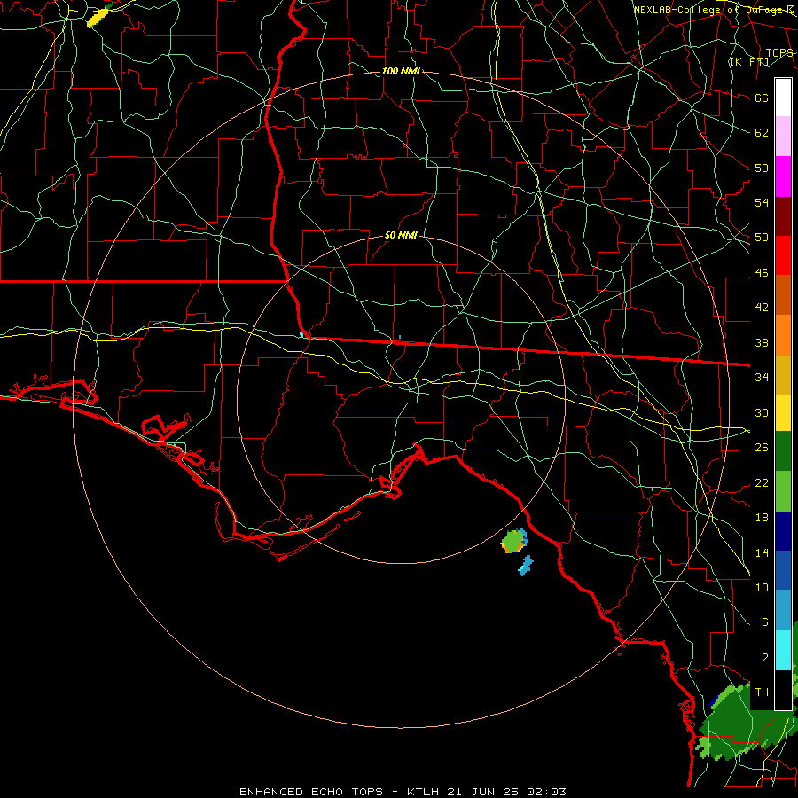Click the light blue 14 K FT swatch
The width and height of the screenshot is (798, 798).
[783, 610]
